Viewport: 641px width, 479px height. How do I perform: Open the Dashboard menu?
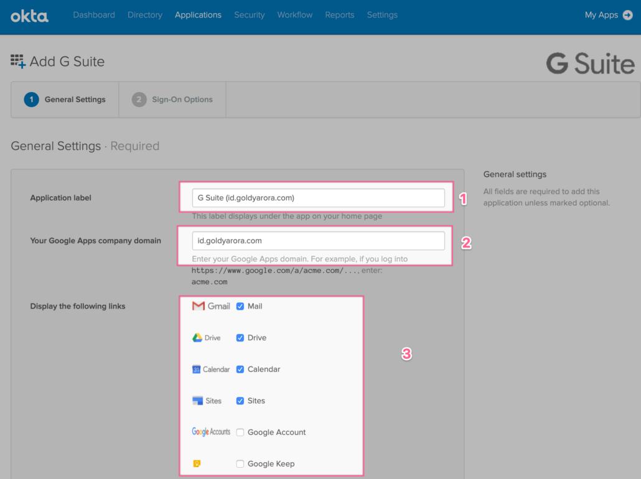click(94, 15)
